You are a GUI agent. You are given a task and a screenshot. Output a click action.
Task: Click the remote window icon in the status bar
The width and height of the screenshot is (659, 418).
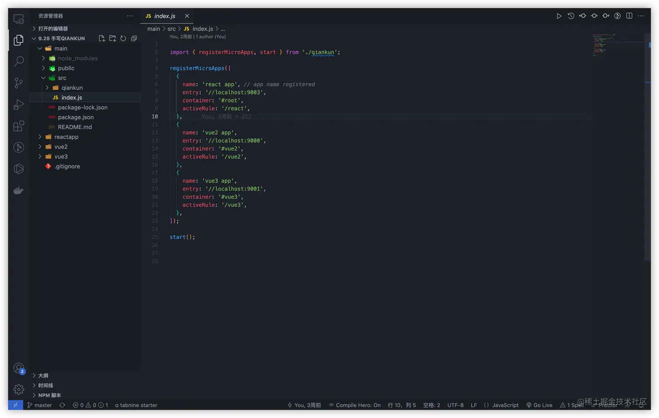(x=15, y=405)
